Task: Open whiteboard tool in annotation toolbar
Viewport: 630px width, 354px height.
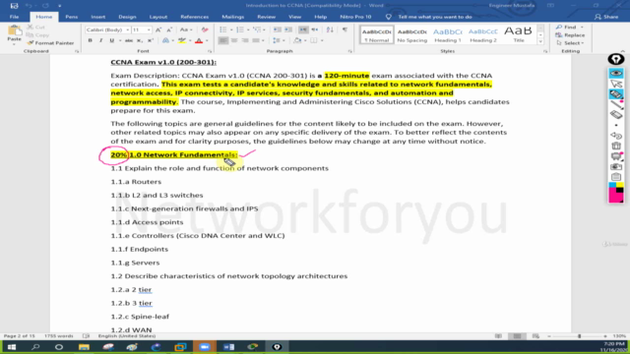Action: click(616, 156)
